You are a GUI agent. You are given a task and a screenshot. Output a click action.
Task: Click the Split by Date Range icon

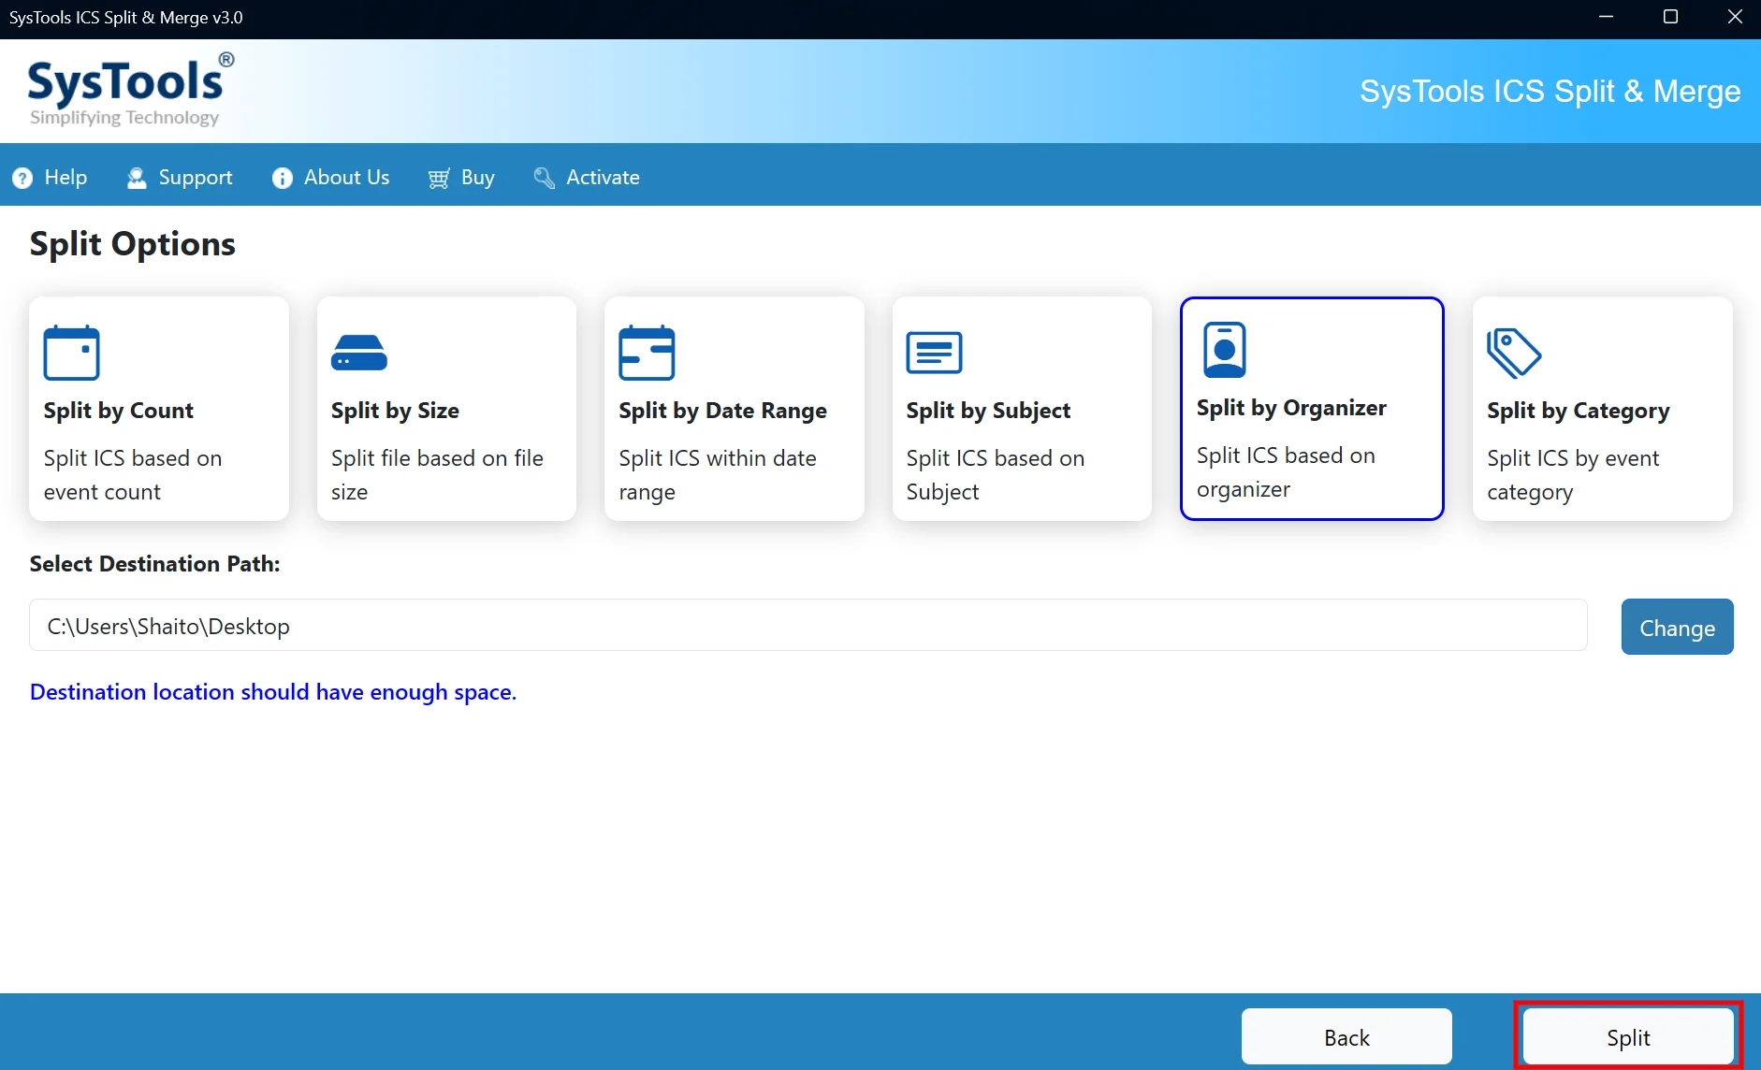pos(647,353)
